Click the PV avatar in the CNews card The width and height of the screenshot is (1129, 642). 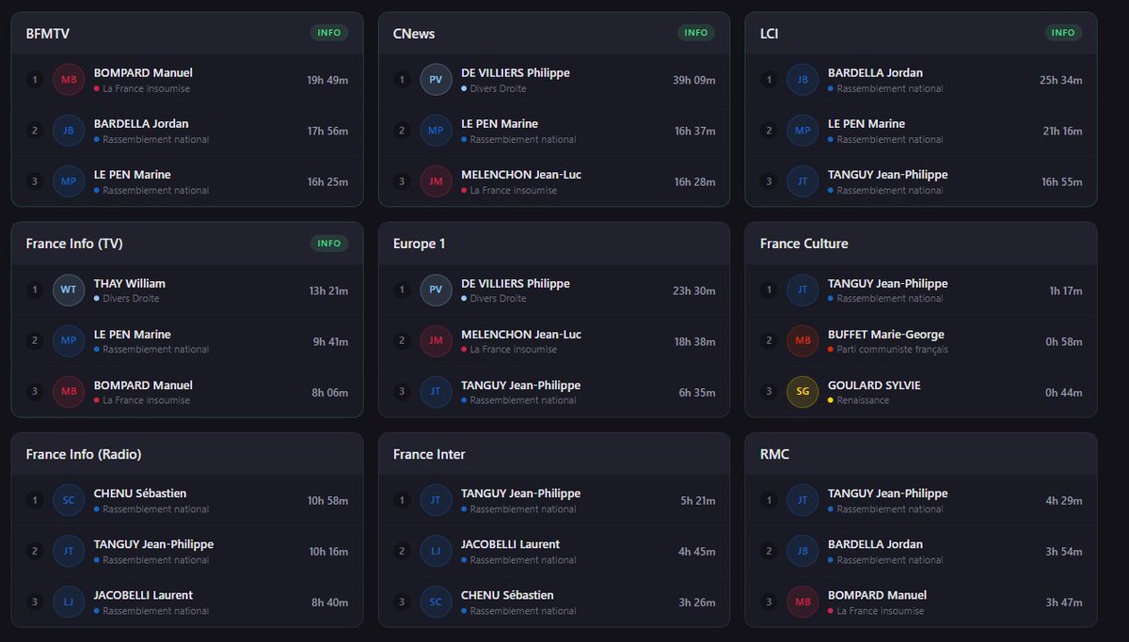(436, 80)
